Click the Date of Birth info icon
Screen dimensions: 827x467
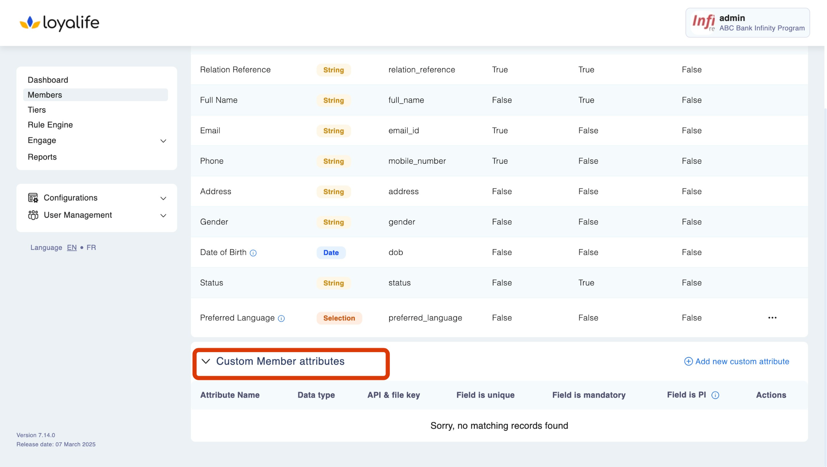pos(253,253)
